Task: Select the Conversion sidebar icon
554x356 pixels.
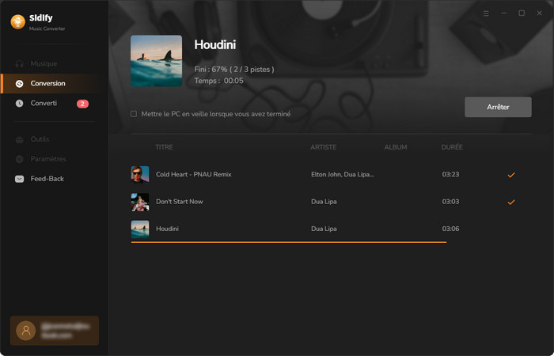Action: (20, 83)
